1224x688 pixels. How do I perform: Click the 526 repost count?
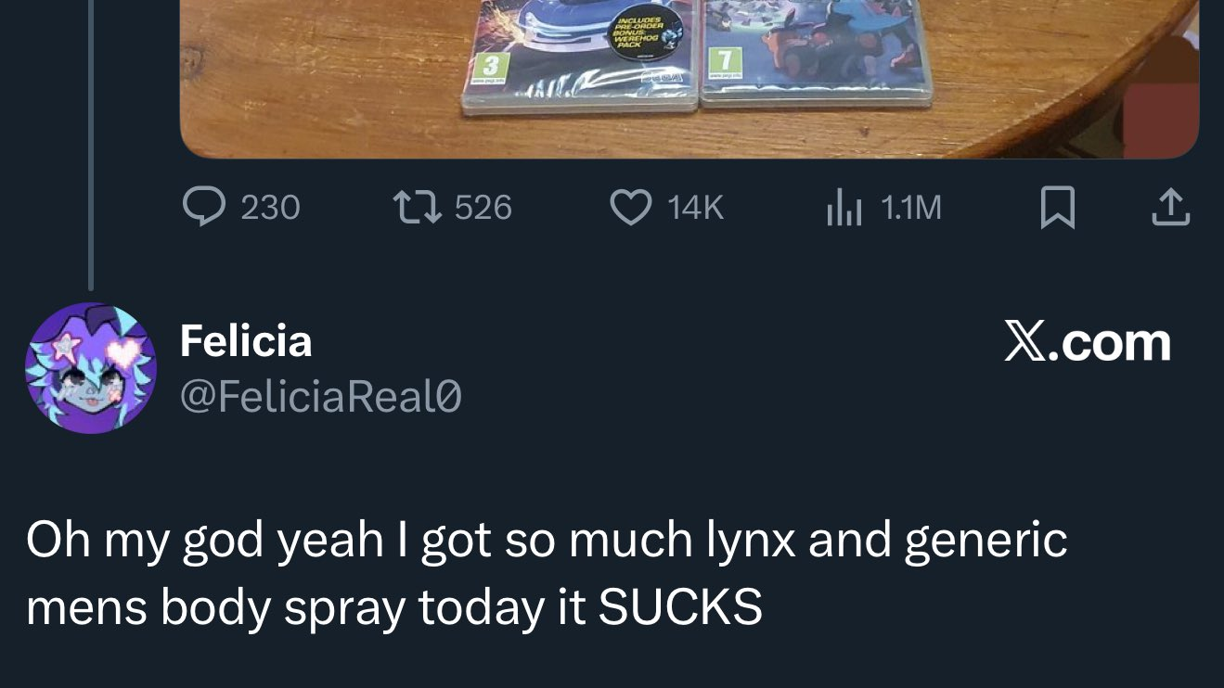(483, 208)
